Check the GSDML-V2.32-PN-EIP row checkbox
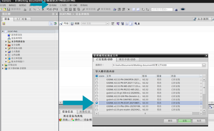Screen dimensions: 214x131 (97, 83)
